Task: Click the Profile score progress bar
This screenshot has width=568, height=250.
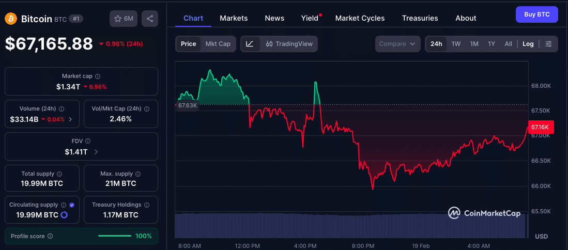Action: point(114,236)
